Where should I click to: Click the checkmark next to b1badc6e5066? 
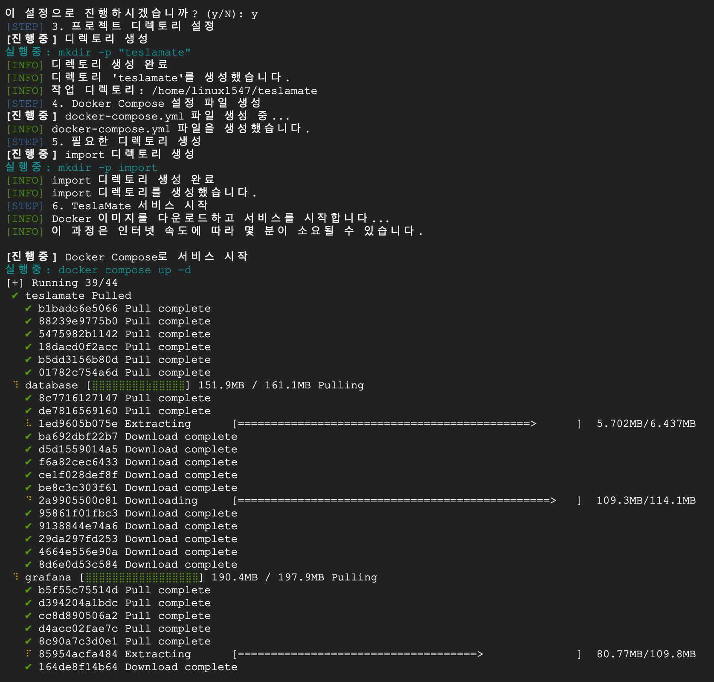tap(29, 308)
